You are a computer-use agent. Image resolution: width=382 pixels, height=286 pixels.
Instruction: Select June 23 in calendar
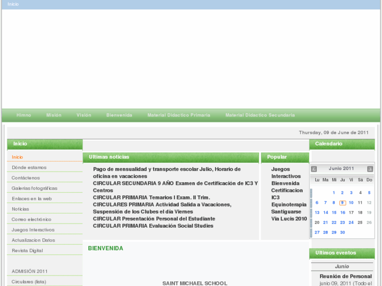pos(343,223)
